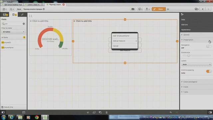Open Google Chrome from taskbar

pyautogui.click(x=37, y=117)
